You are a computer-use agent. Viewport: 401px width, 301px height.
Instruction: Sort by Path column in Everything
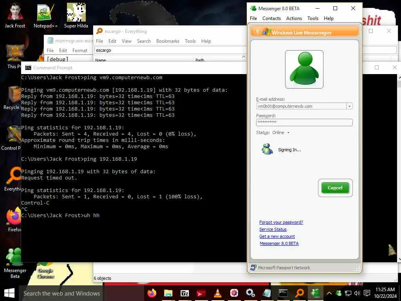click(220, 60)
